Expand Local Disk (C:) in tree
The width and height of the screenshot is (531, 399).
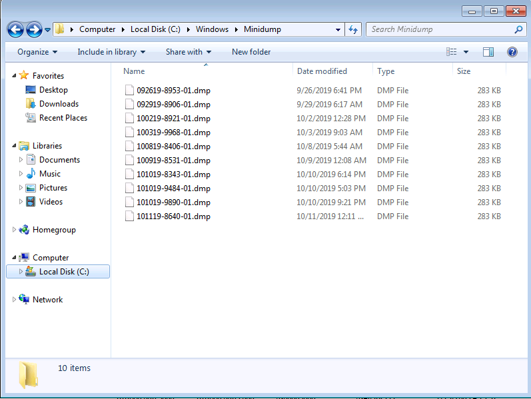tap(21, 271)
